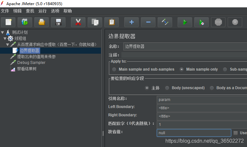
Task: Click the flask icon of 测试计划
Action: click(x=8, y=33)
